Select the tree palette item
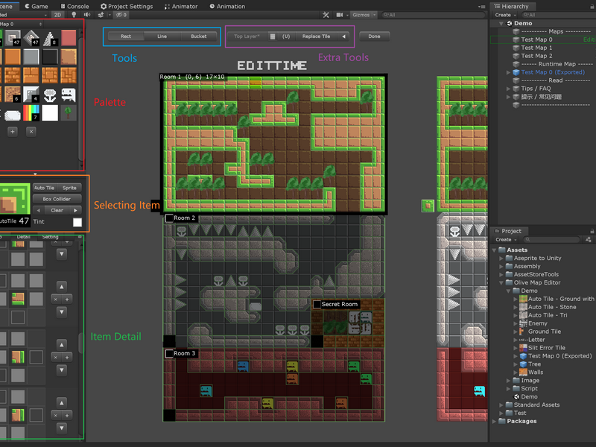This screenshot has width=596, height=447. click(69, 113)
